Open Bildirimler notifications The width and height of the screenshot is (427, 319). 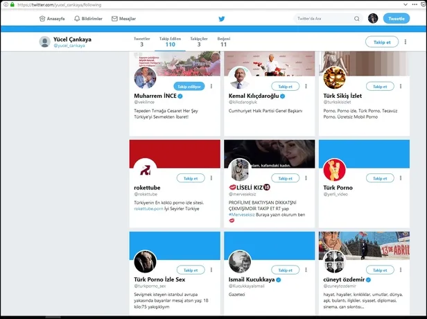coord(88,19)
